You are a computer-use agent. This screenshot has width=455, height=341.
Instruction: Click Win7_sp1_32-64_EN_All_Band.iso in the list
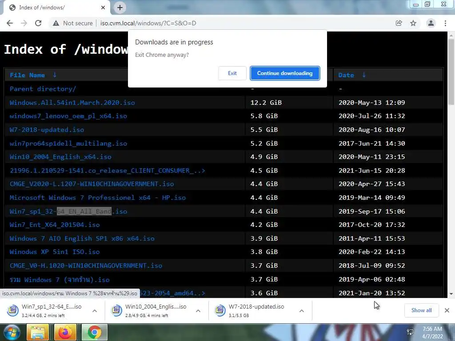pyautogui.click(x=68, y=211)
